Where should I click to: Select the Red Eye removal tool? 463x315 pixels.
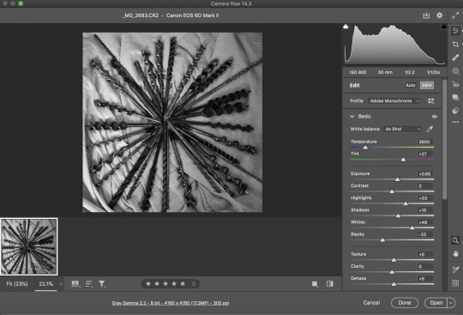tap(455, 84)
